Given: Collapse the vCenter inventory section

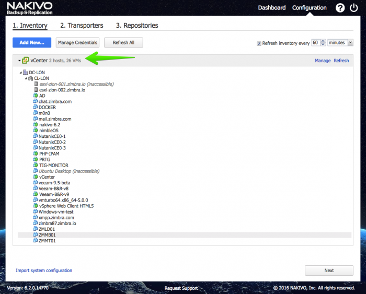Looking at the screenshot, I should [x=19, y=61].
